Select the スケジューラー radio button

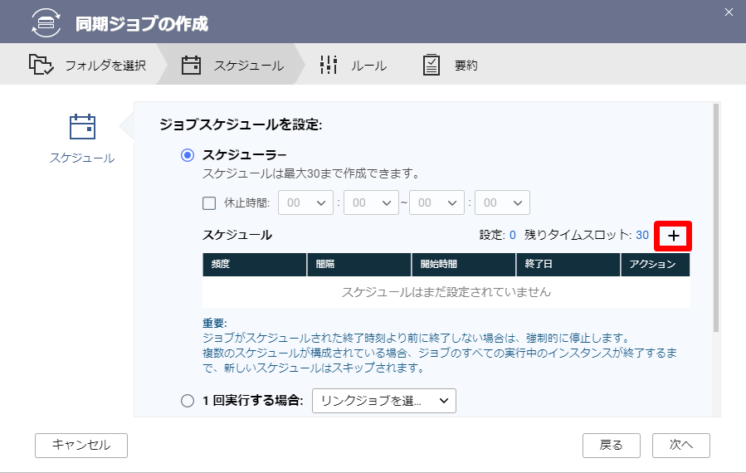pyautogui.click(x=188, y=155)
